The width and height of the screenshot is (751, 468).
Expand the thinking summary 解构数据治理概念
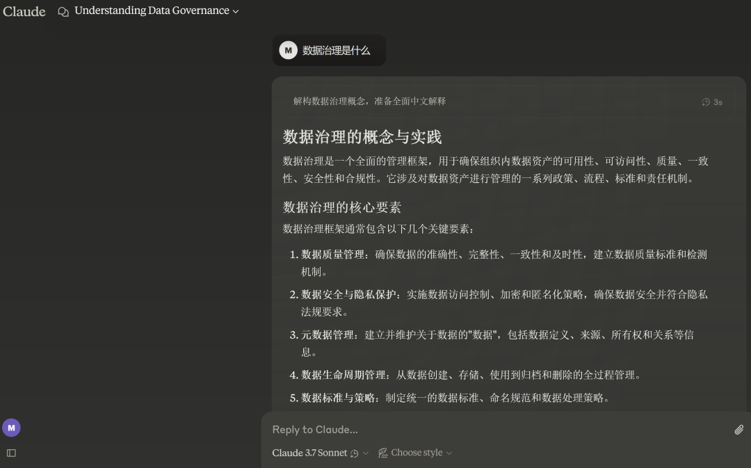pyautogui.click(x=508, y=102)
